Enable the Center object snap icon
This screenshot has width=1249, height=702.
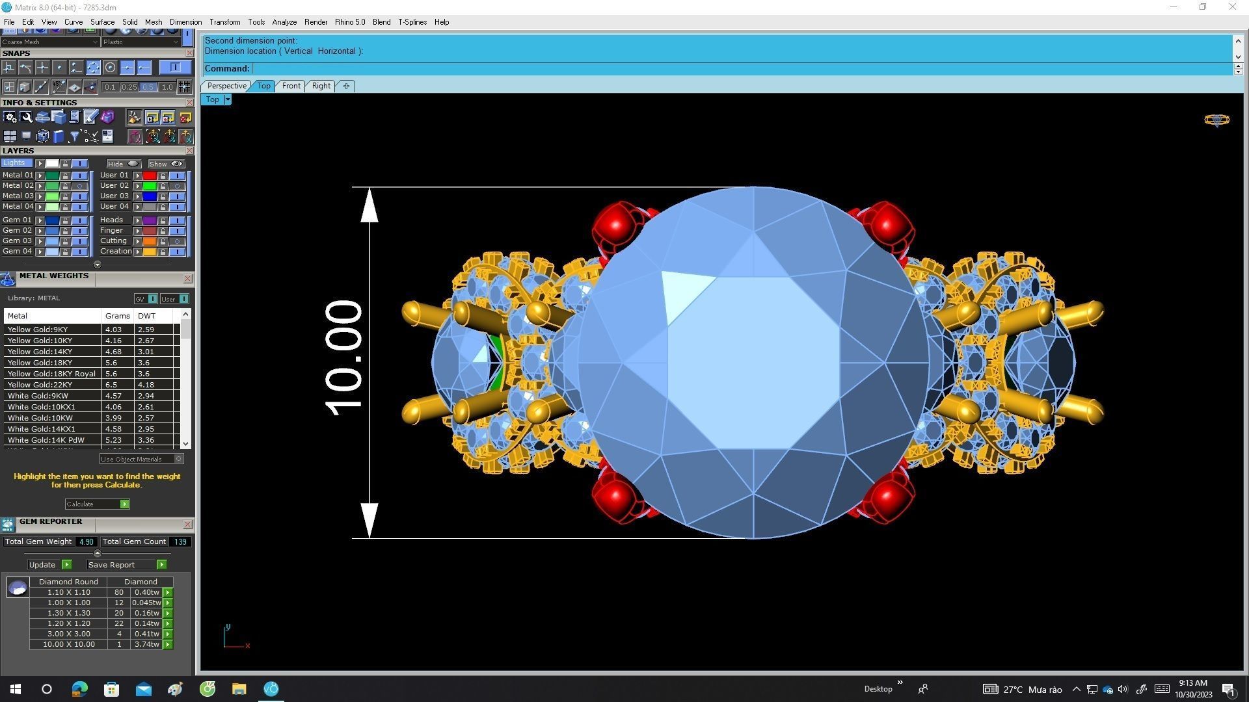point(110,67)
